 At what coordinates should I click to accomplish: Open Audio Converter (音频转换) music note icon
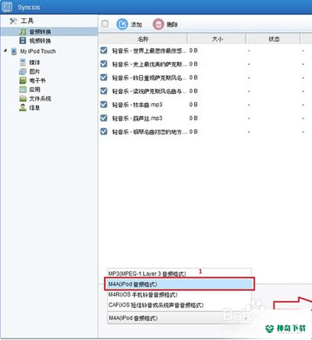click(23, 32)
